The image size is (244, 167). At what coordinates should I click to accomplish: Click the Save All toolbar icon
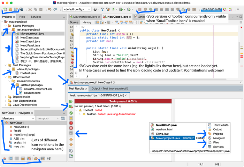[x=21, y=9]
